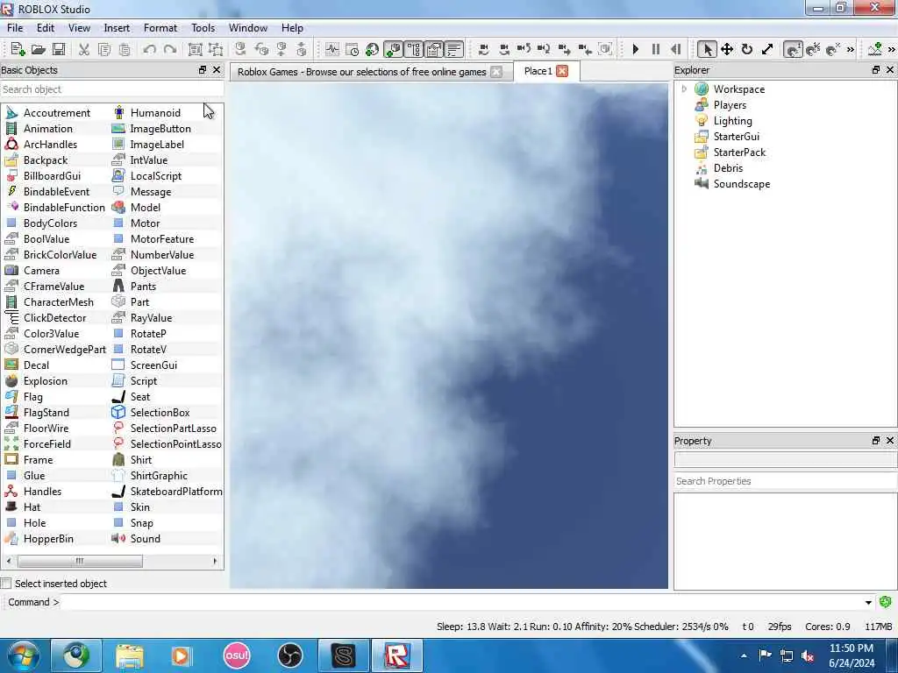Expand the Workspace tree node
This screenshot has height=673, width=898.
(684, 89)
